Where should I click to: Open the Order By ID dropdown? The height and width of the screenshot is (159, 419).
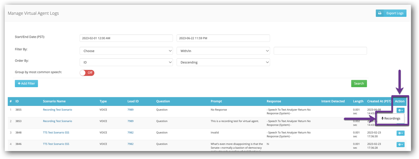pyautogui.click(x=126, y=63)
